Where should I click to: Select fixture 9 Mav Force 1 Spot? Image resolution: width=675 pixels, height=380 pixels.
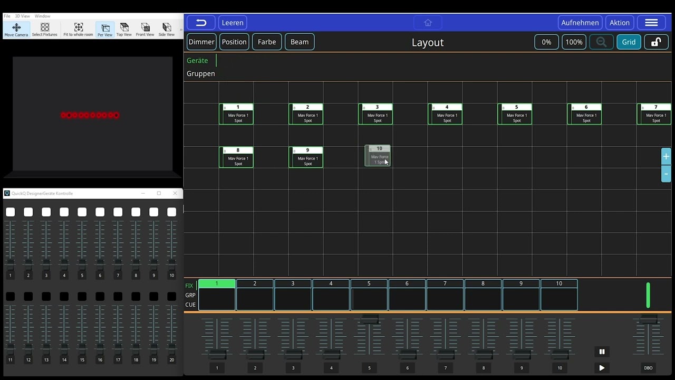tap(306, 157)
